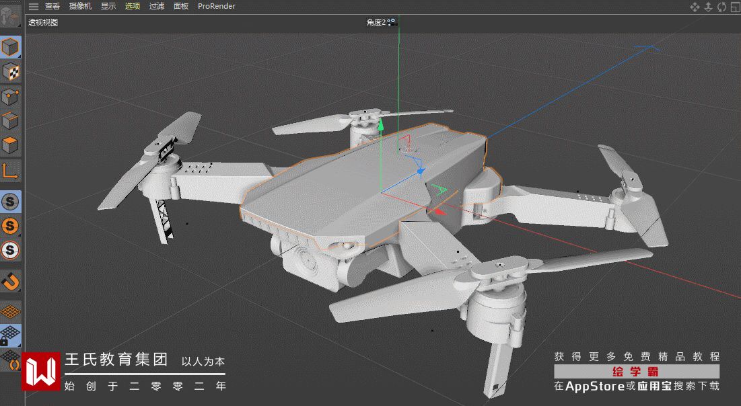Toggle Locked Workplane icon with padlock

[10, 335]
